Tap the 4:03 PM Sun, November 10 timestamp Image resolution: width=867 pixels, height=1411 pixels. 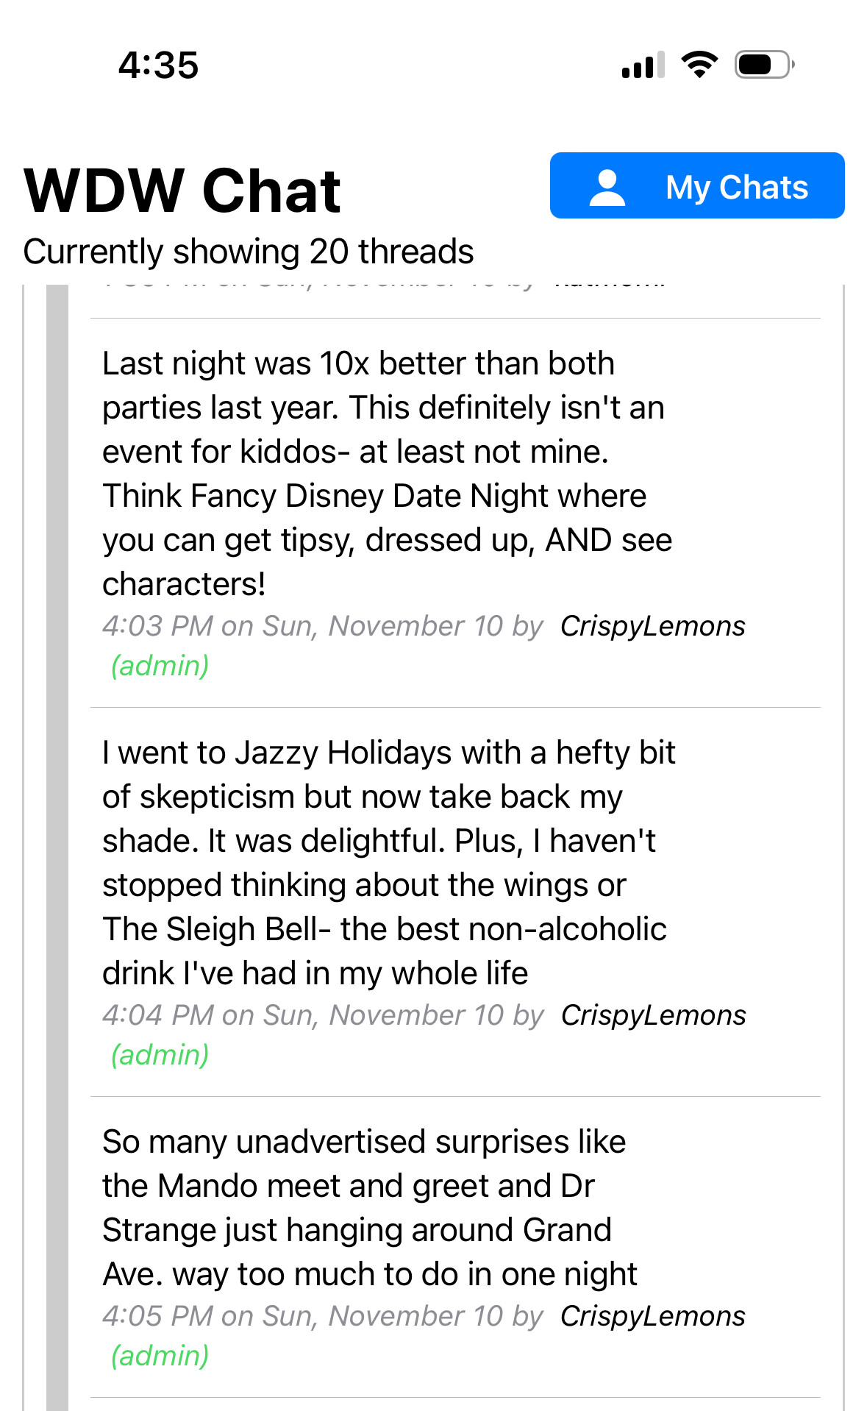[322, 626]
